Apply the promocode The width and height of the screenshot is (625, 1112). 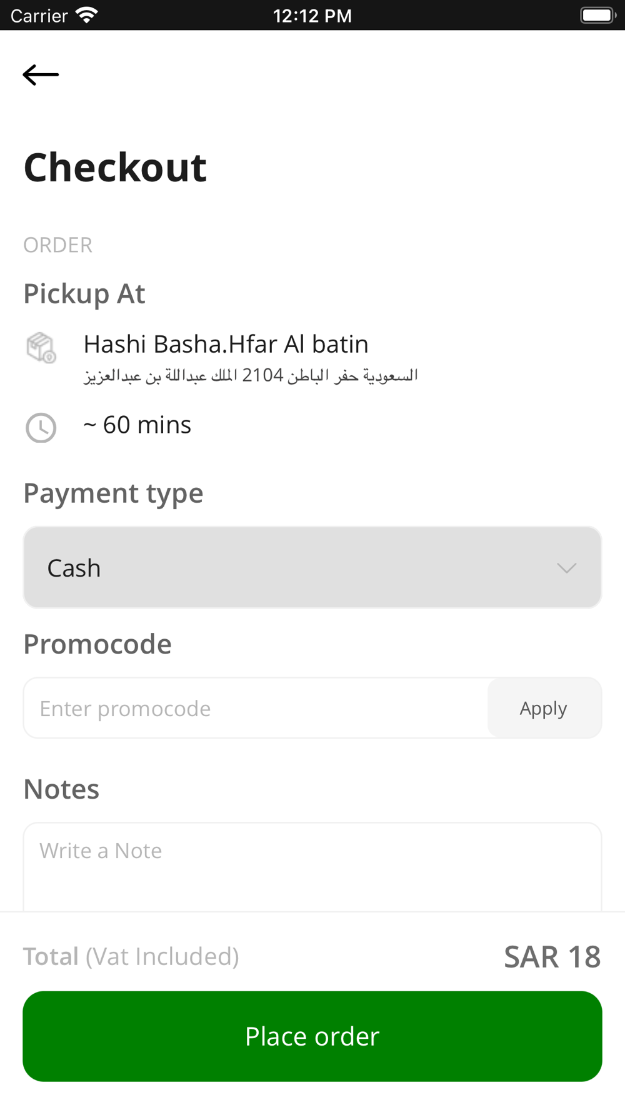[544, 708]
